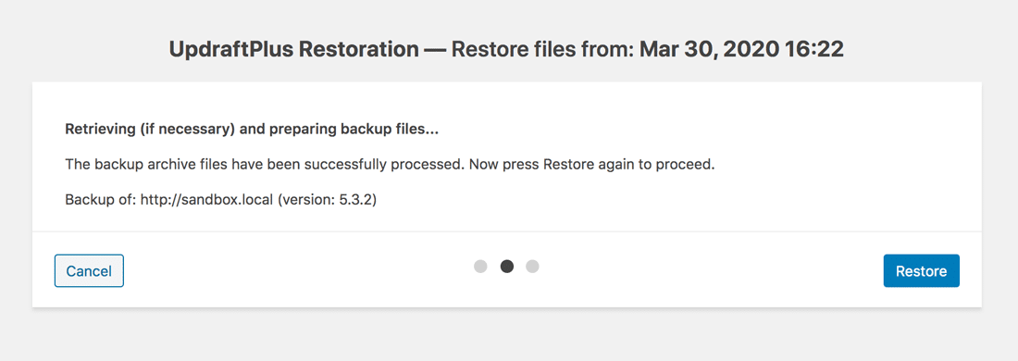Viewport: 1018px width, 361px height.
Task: Click empty footer space between Cancel and dots
Action: [299, 270]
